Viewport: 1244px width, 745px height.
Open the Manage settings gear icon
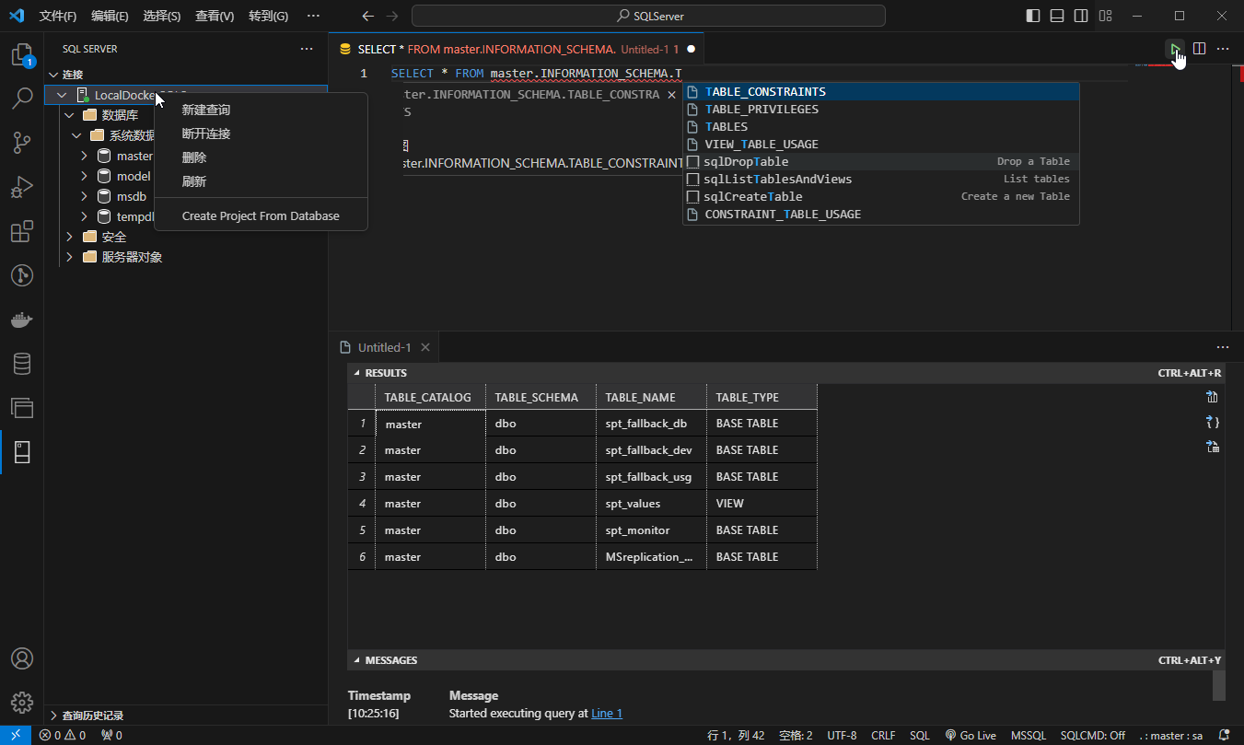click(x=22, y=703)
